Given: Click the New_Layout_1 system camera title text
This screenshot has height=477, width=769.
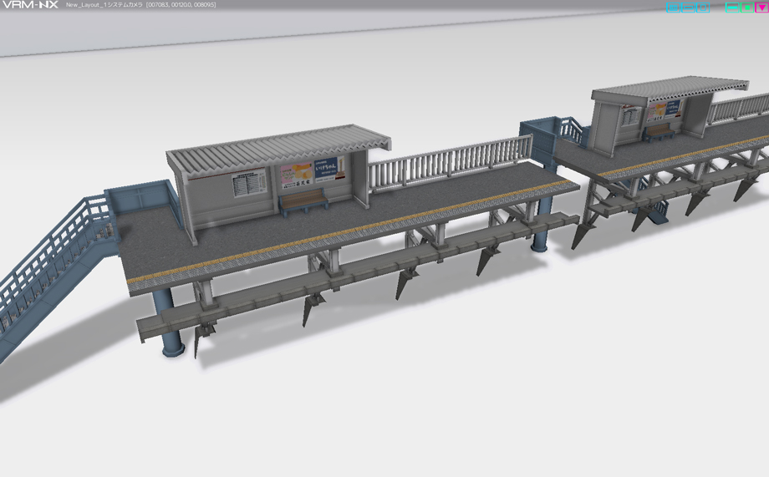Looking at the screenshot, I should [104, 5].
